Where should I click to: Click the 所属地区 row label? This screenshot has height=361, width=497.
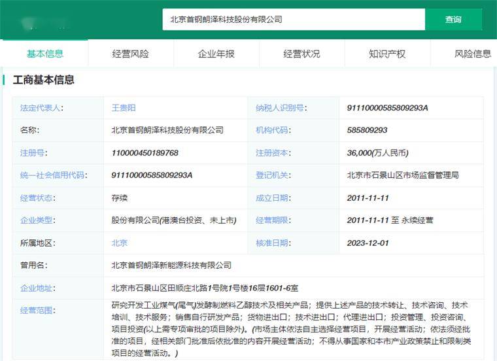coord(38,243)
